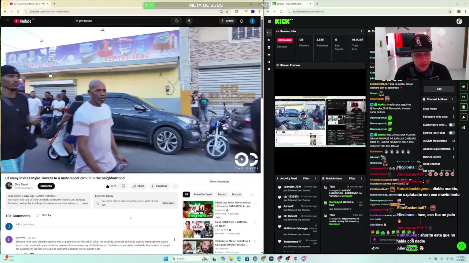Open AI Chat Moderation external link
The width and height of the screenshot is (469, 263).
[x=454, y=141]
